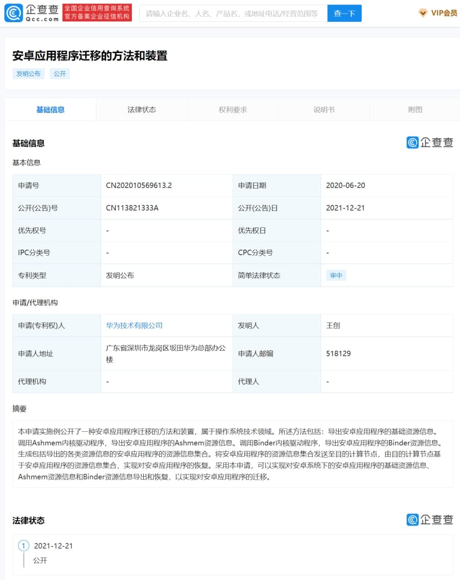Click the 查一下 search button

pyautogui.click(x=344, y=13)
